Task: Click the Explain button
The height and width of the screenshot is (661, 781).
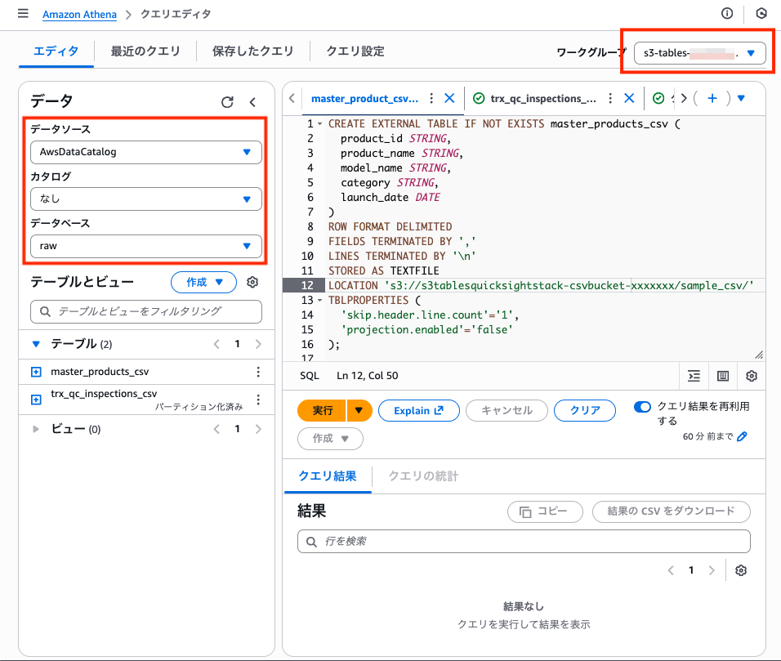Action: [x=418, y=410]
